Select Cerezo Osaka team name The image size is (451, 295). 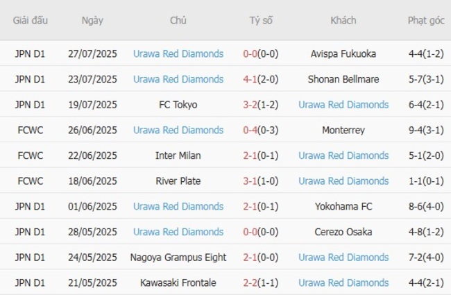(343, 232)
